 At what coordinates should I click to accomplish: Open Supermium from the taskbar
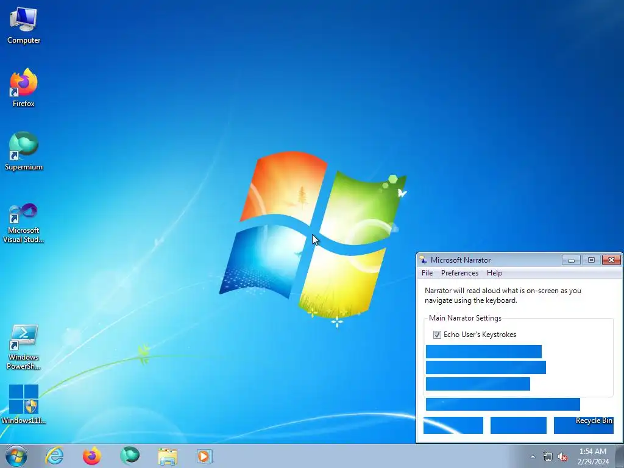tap(130, 456)
